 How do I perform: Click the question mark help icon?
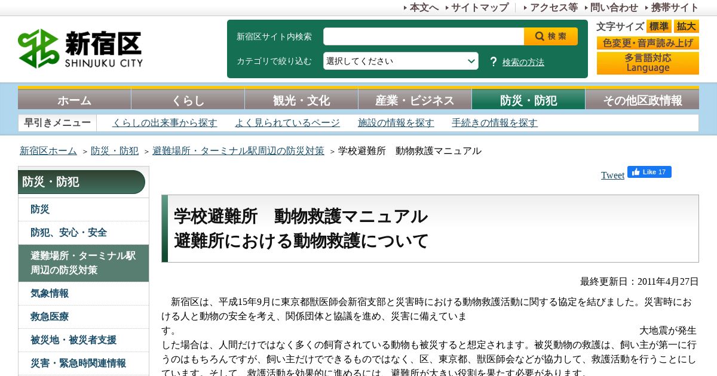click(494, 61)
